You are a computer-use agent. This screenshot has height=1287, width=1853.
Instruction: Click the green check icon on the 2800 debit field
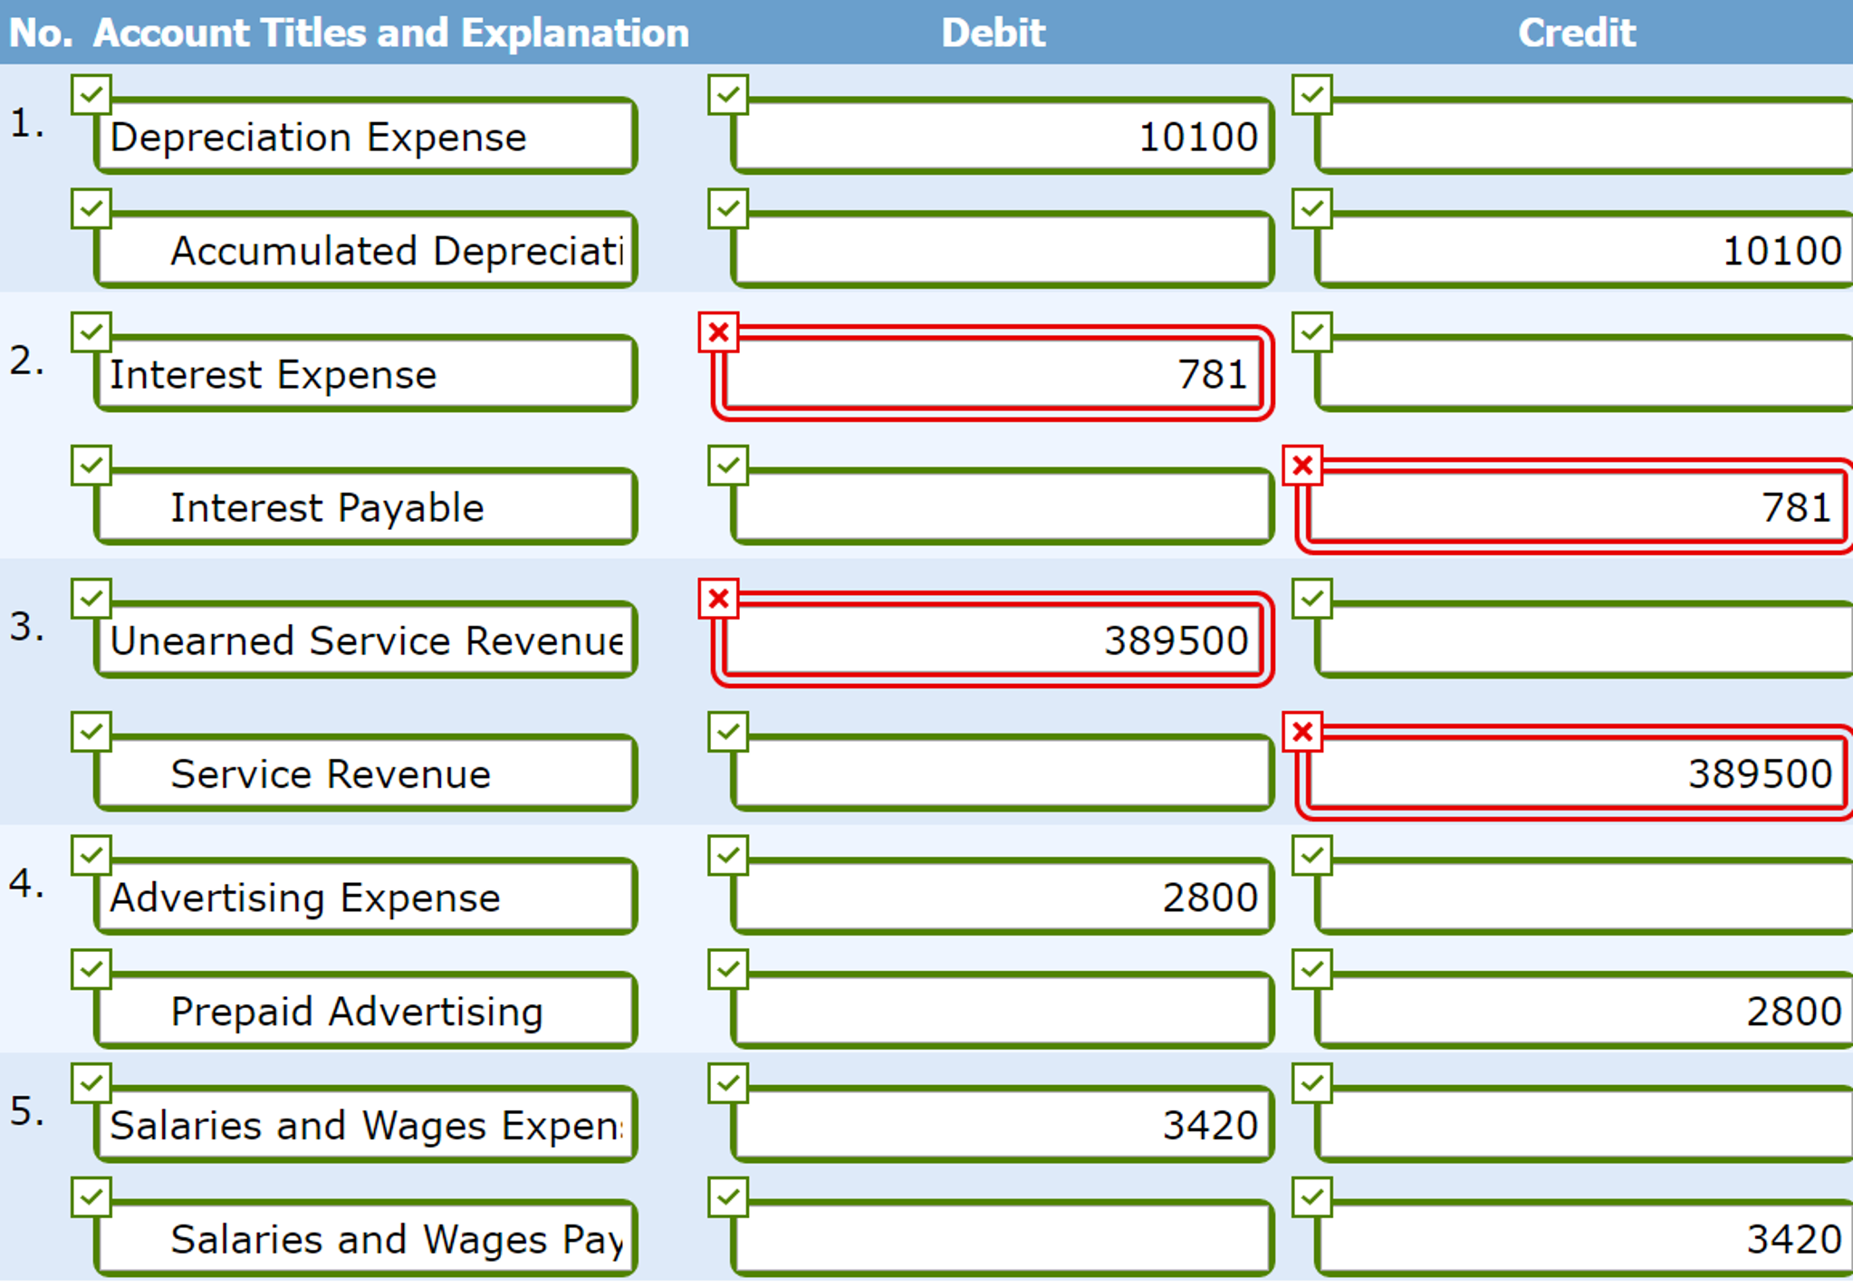(x=729, y=855)
